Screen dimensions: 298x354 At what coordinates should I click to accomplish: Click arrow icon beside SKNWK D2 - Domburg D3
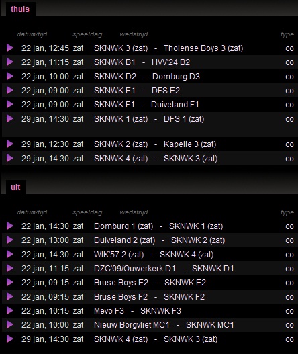pos(10,76)
